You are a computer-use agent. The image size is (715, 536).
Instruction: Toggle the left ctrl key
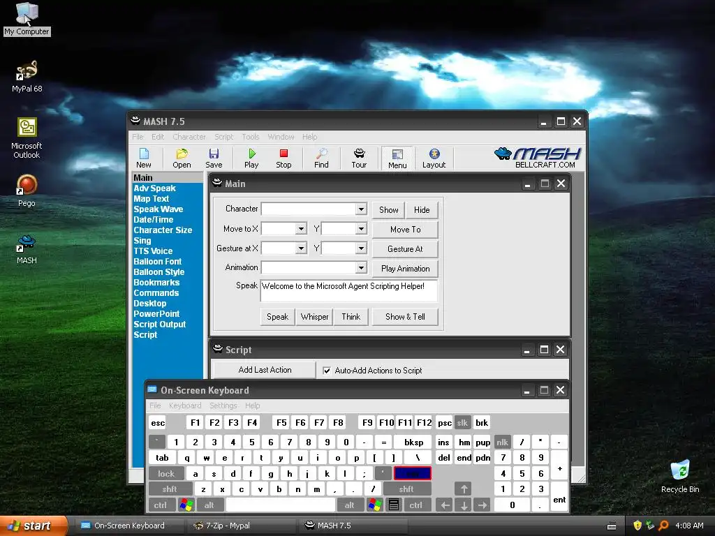pos(161,505)
